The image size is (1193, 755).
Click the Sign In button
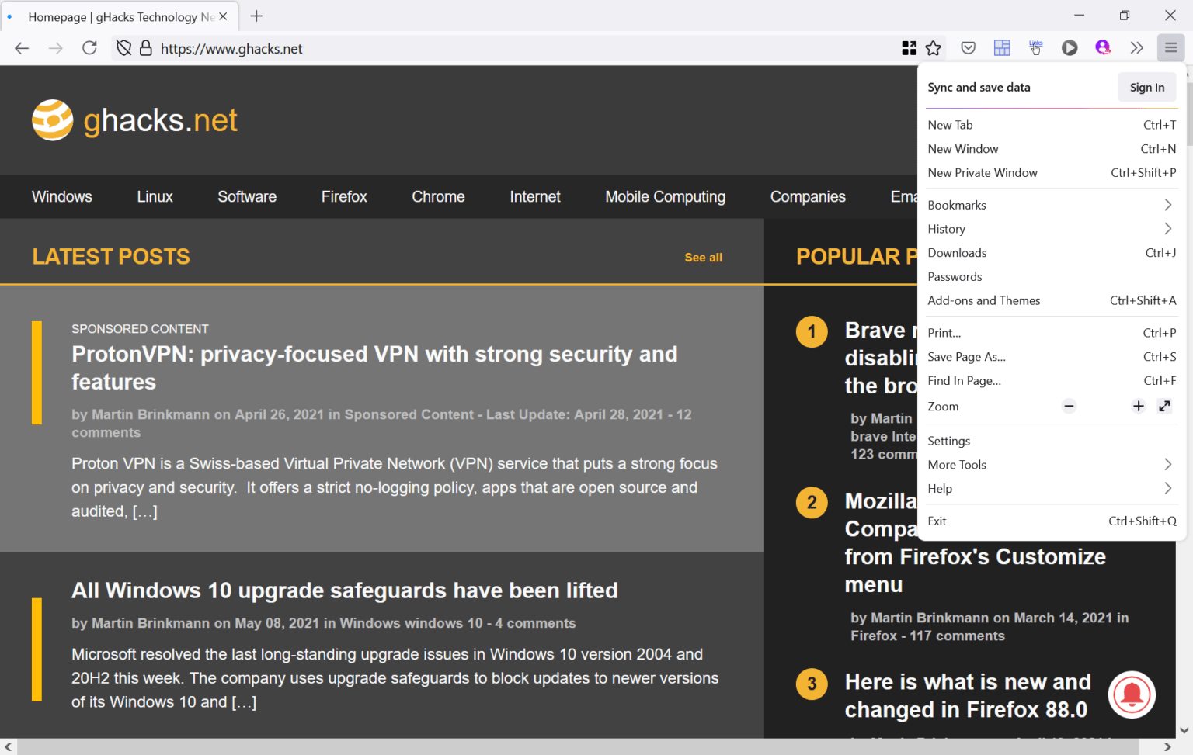[x=1147, y=87]
